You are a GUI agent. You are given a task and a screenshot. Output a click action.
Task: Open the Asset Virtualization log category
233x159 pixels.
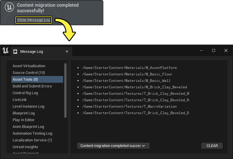tap(29, 66)
